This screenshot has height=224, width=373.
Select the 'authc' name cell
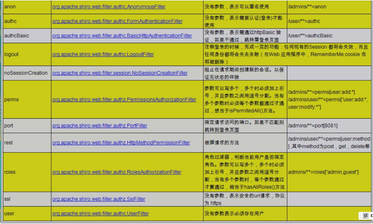pyautogui.click(x=27, y=21)
